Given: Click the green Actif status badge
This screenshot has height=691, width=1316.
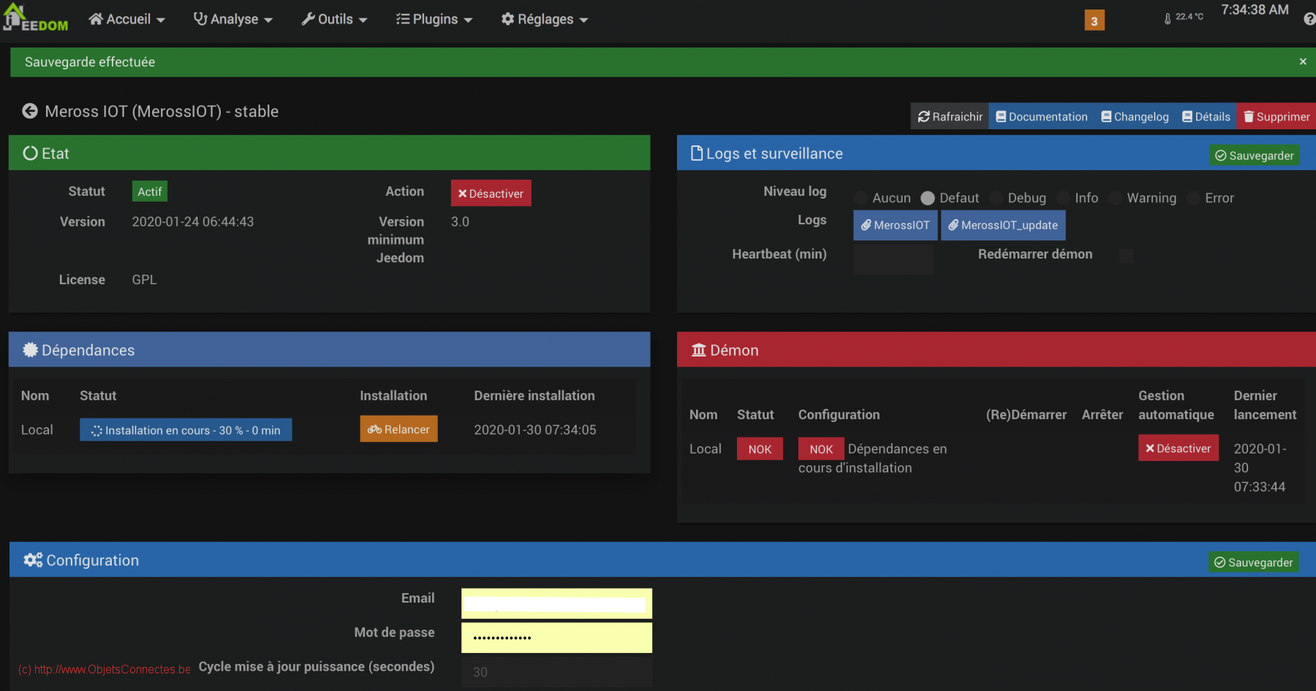Looking at the screenshot, I should (x=150, y=191).
